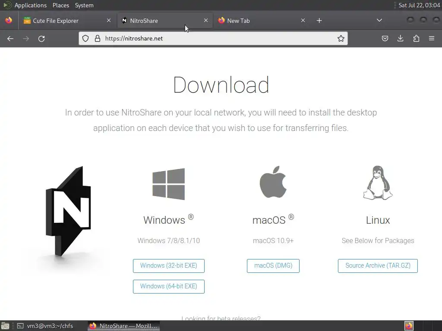442x331 pixels.
Task: Click the nitroshare.net address bar
Action: pos(213,38)
